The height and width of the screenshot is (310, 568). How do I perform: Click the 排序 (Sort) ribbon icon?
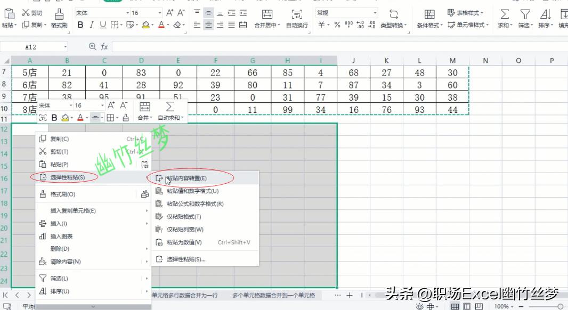[x=545, y=14]
